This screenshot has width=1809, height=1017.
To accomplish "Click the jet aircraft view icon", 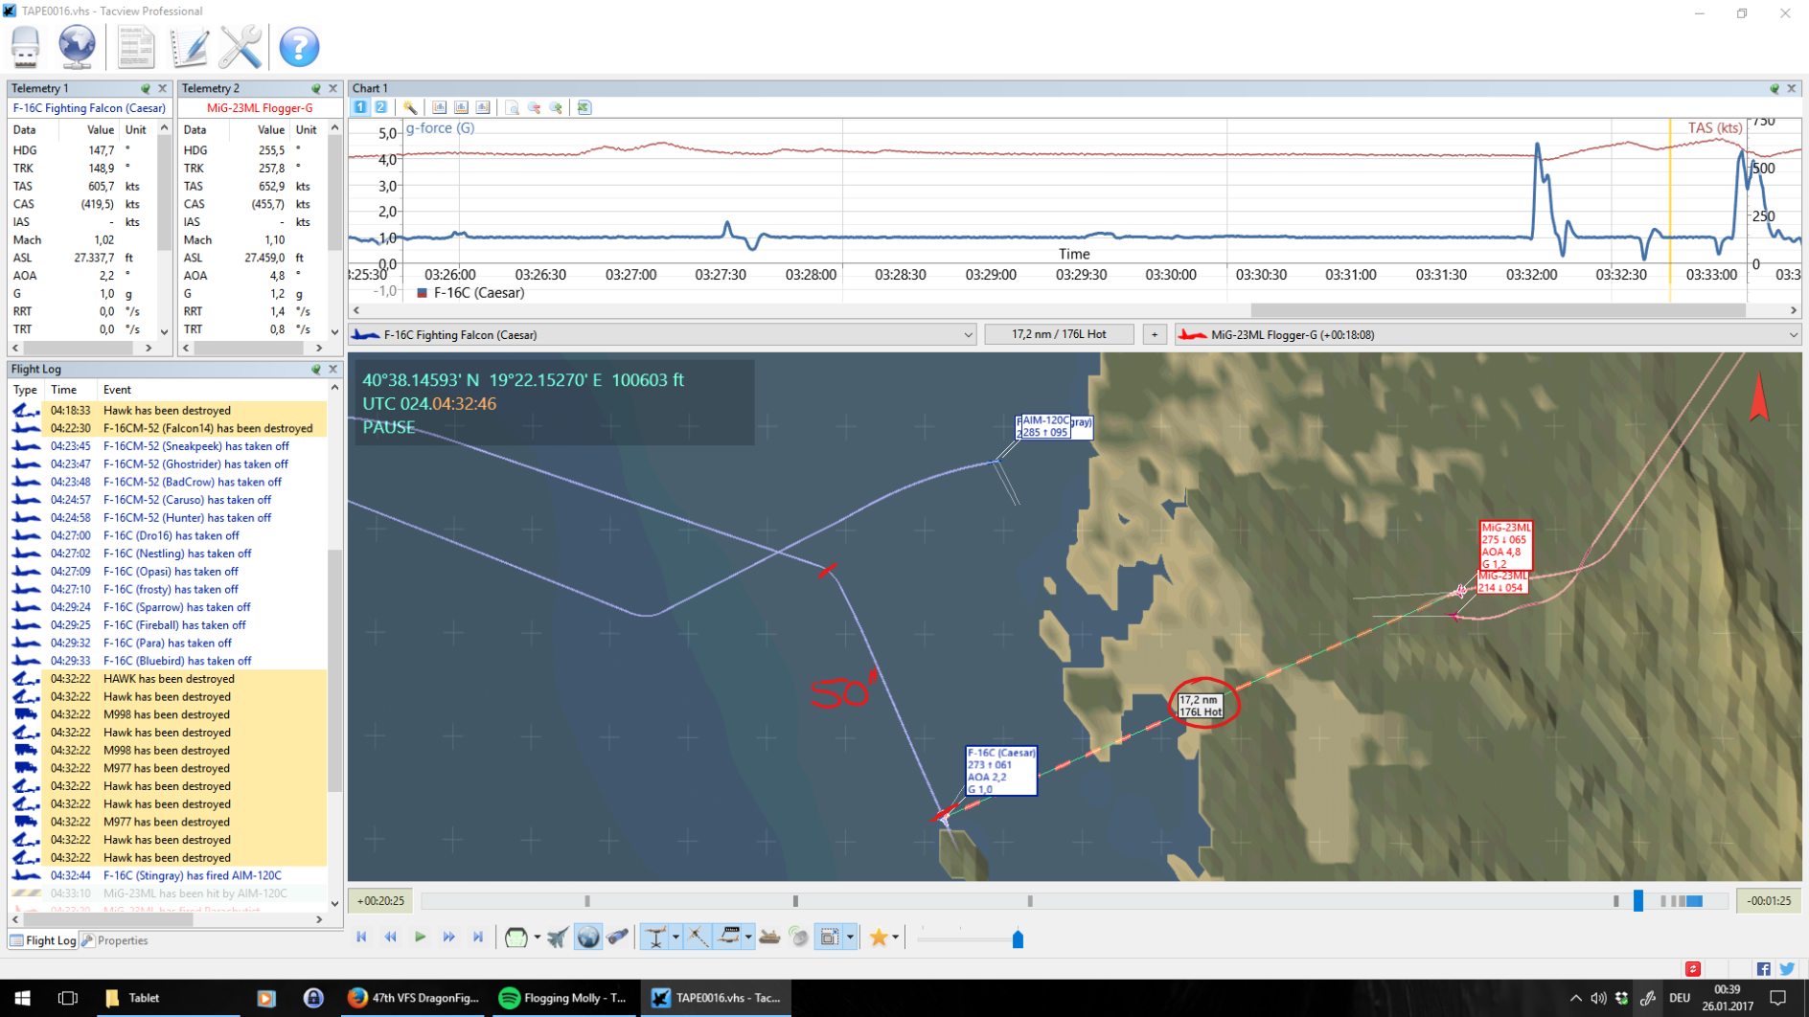I will click(558, 938).
